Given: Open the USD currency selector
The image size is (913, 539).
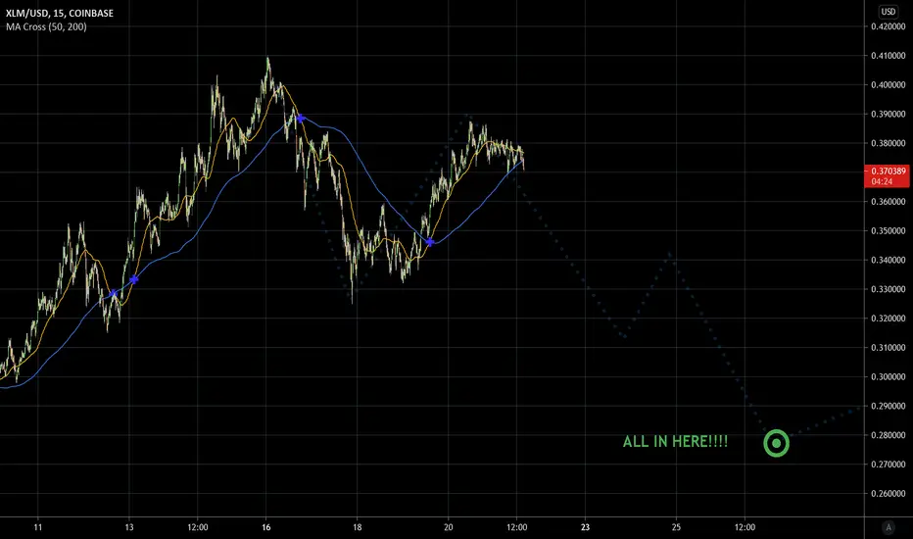Looking at the screenshot, I should pyautogui.click(x=888, y=11).
